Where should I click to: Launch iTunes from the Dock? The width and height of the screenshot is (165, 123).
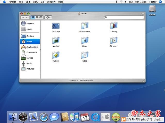point(75,117)
